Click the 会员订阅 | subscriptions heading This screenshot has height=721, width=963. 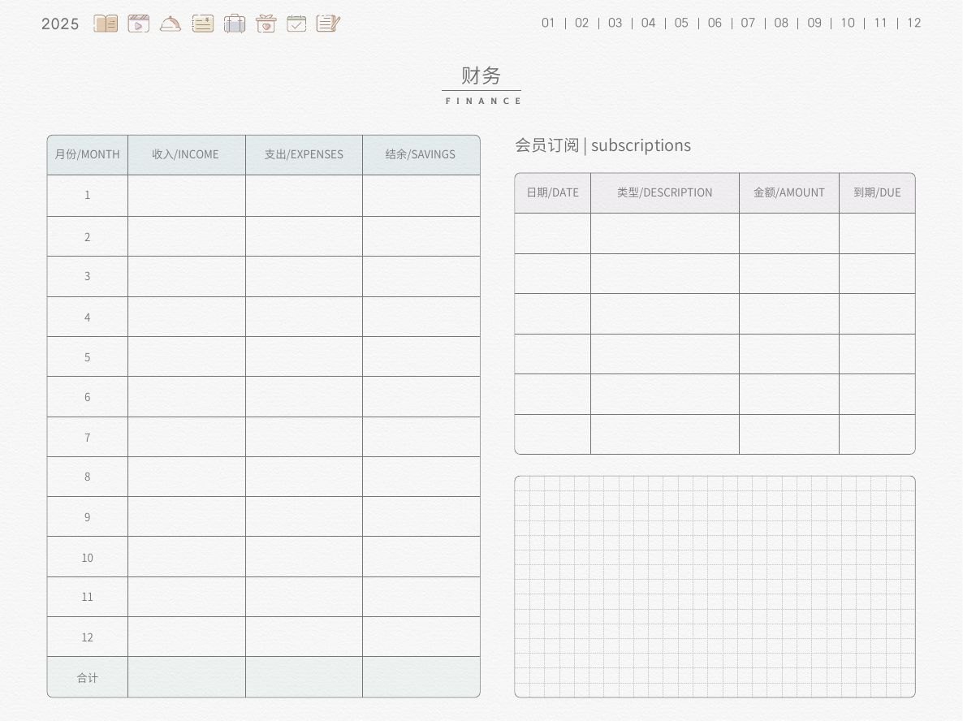pos(602,145)
